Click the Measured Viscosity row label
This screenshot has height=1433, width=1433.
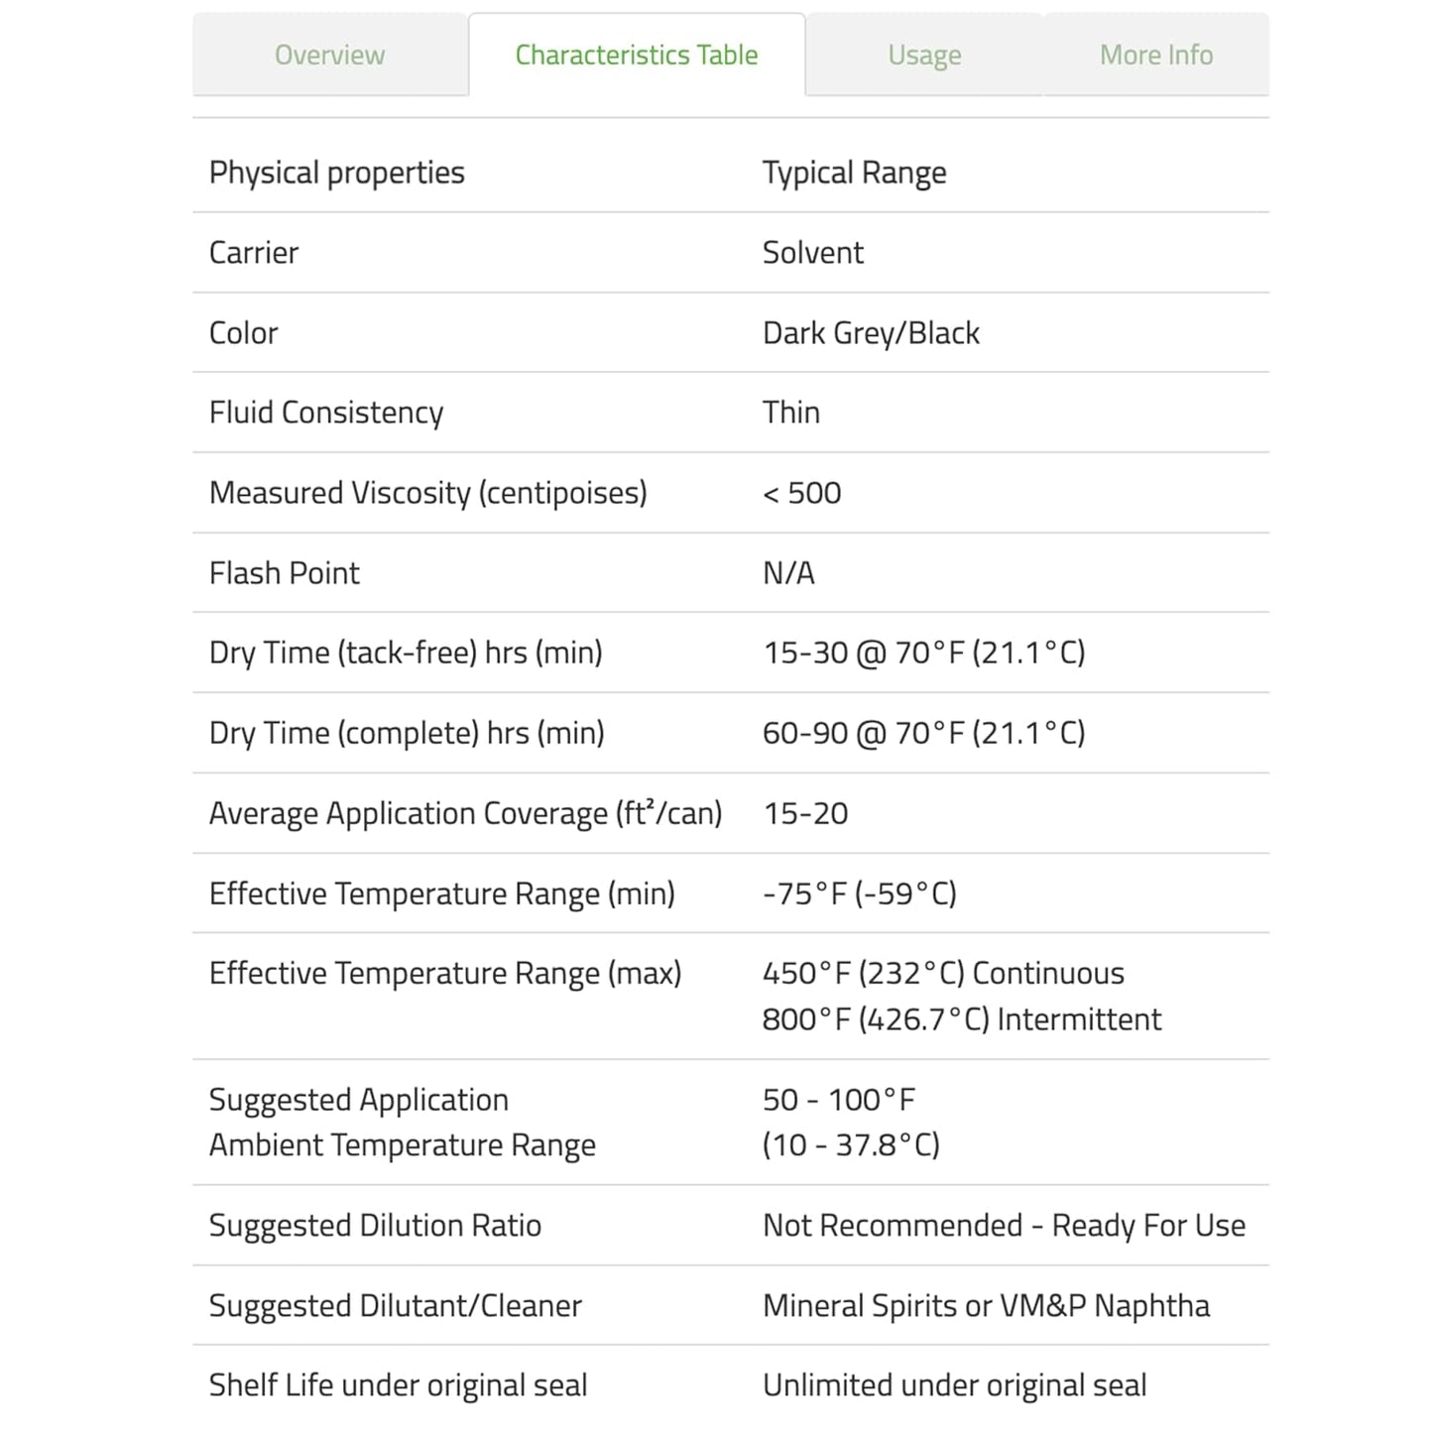pos(427,493)
